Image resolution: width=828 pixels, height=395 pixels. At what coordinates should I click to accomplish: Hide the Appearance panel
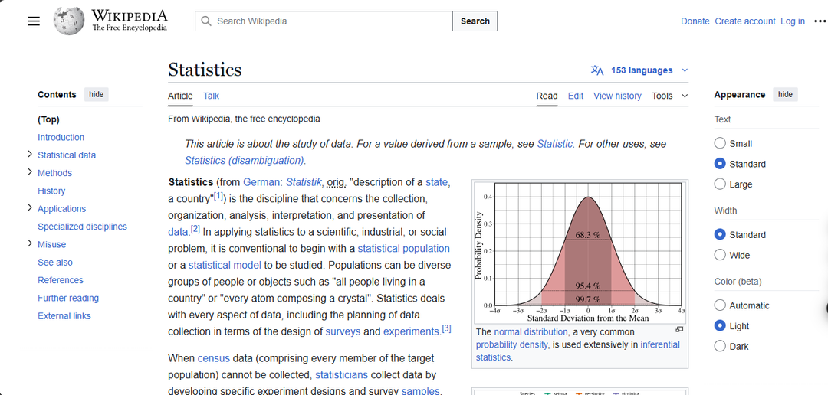[785, 94]
